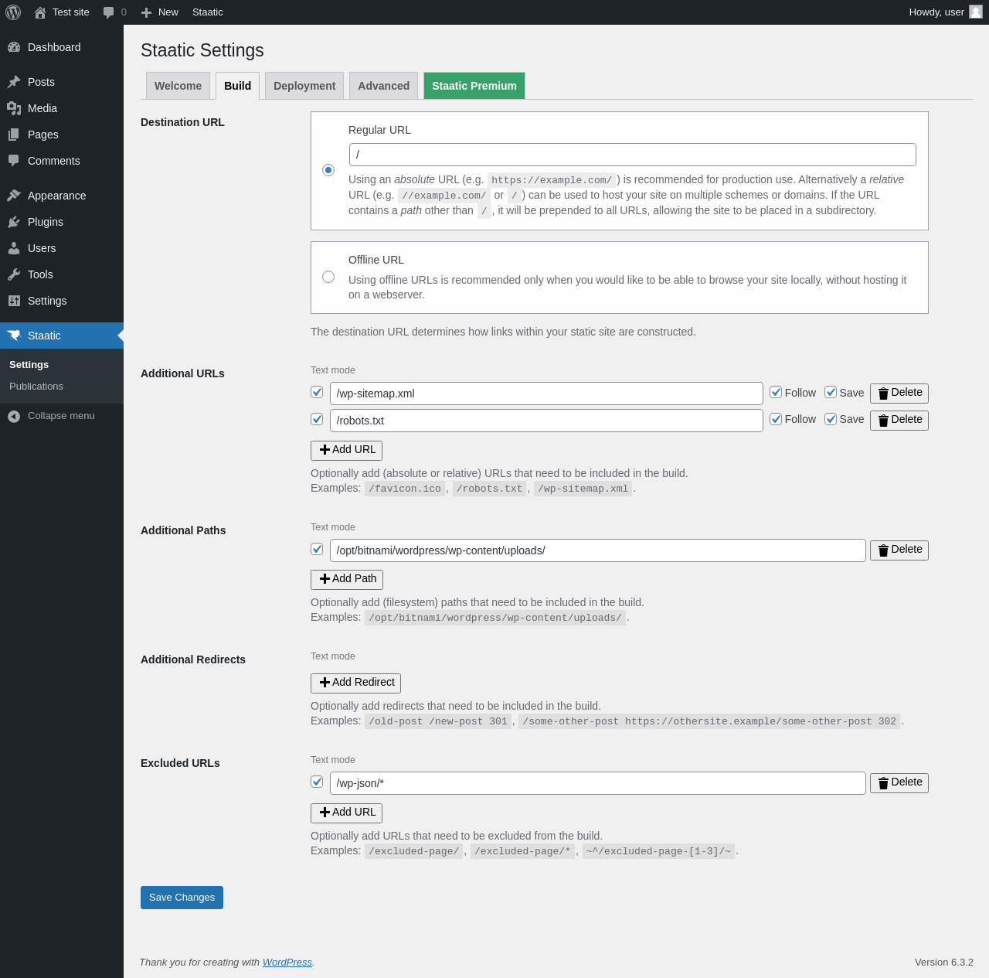
Task: Switch to the Build tab
Action: coord(237,86)
